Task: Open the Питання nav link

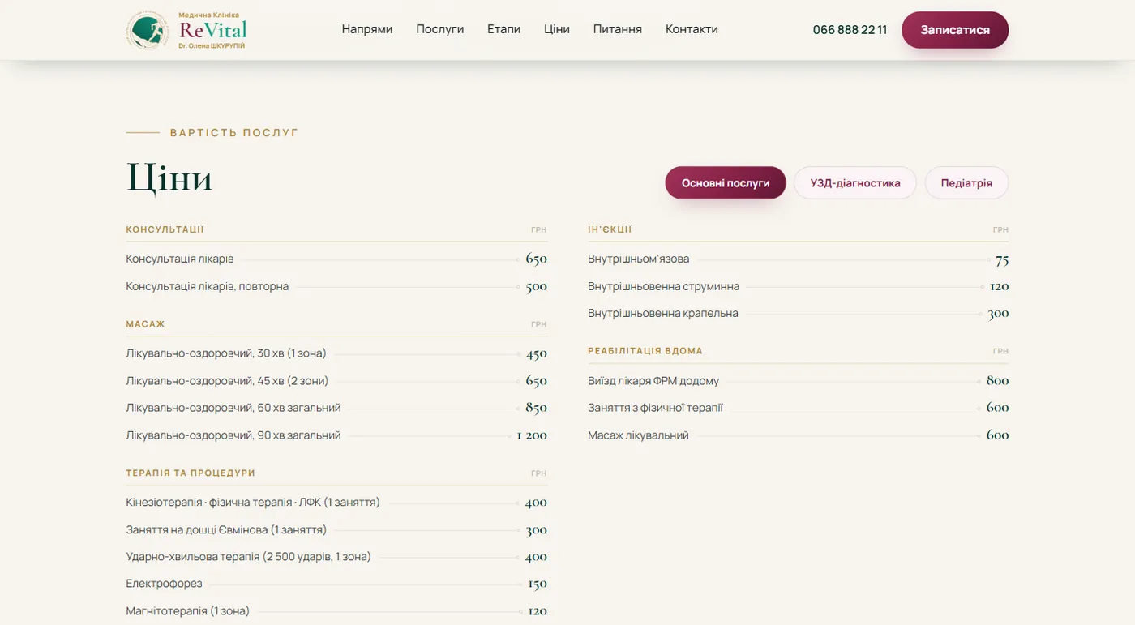Action: tap(618, 29)
